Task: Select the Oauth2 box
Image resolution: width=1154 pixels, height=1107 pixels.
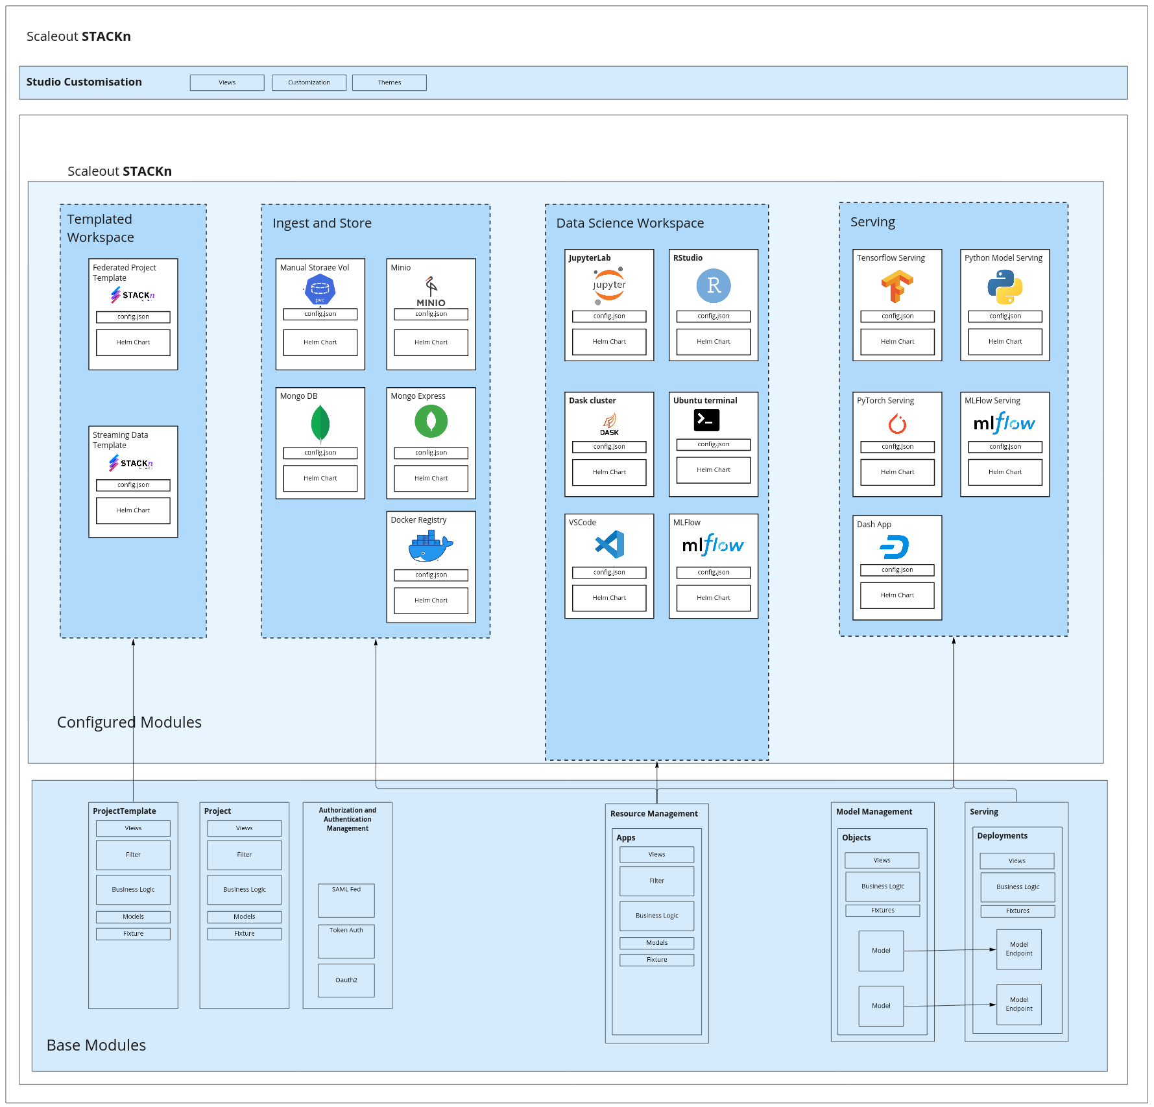Action: click(346, 980)
